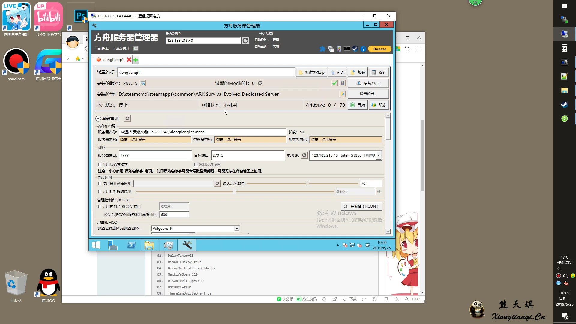Open mod details icon next to checkmark
576x324 pixels.
click(x=343, y=83)
